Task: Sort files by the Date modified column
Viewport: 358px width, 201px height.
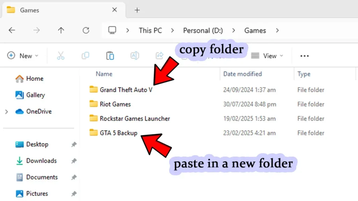Action: (x=242, y=74)
